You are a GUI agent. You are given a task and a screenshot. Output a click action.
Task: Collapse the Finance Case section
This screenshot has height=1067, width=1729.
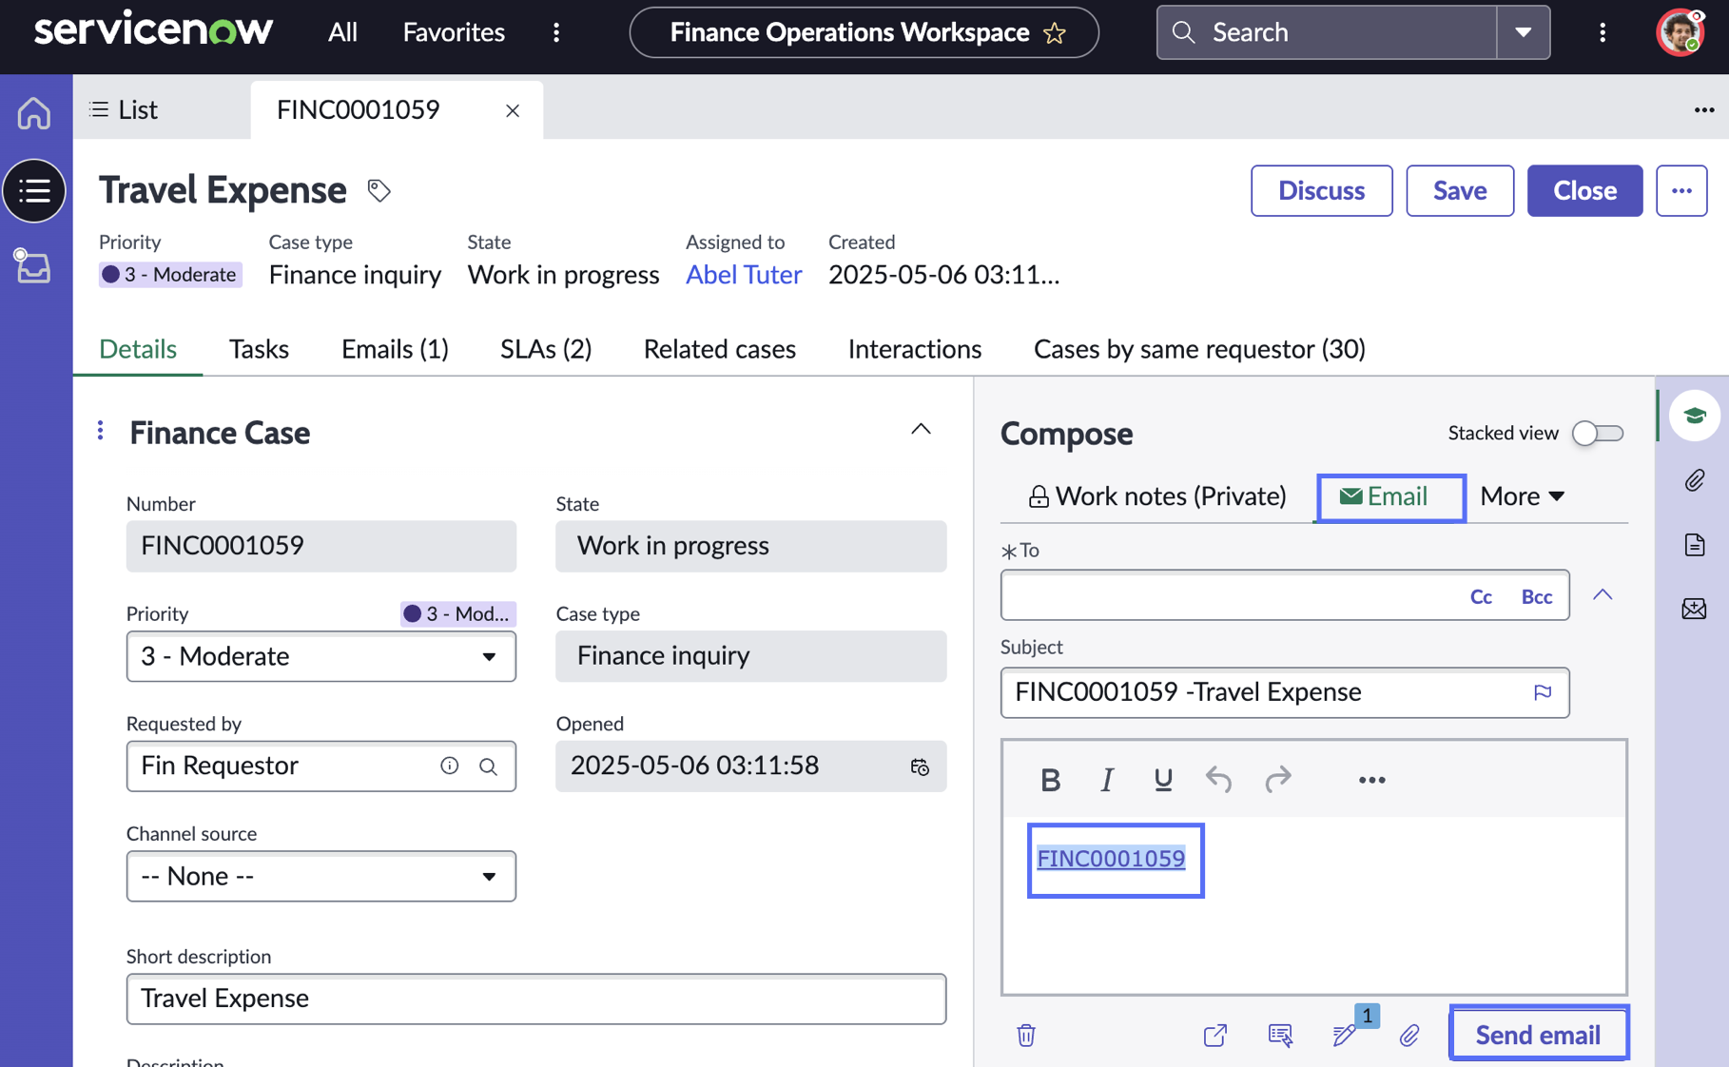click(x=921, y=430)
